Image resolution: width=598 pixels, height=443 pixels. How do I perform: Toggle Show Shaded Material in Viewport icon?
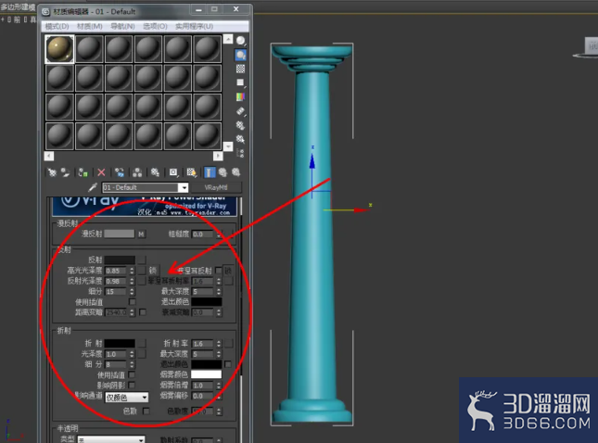coord(191,172)
